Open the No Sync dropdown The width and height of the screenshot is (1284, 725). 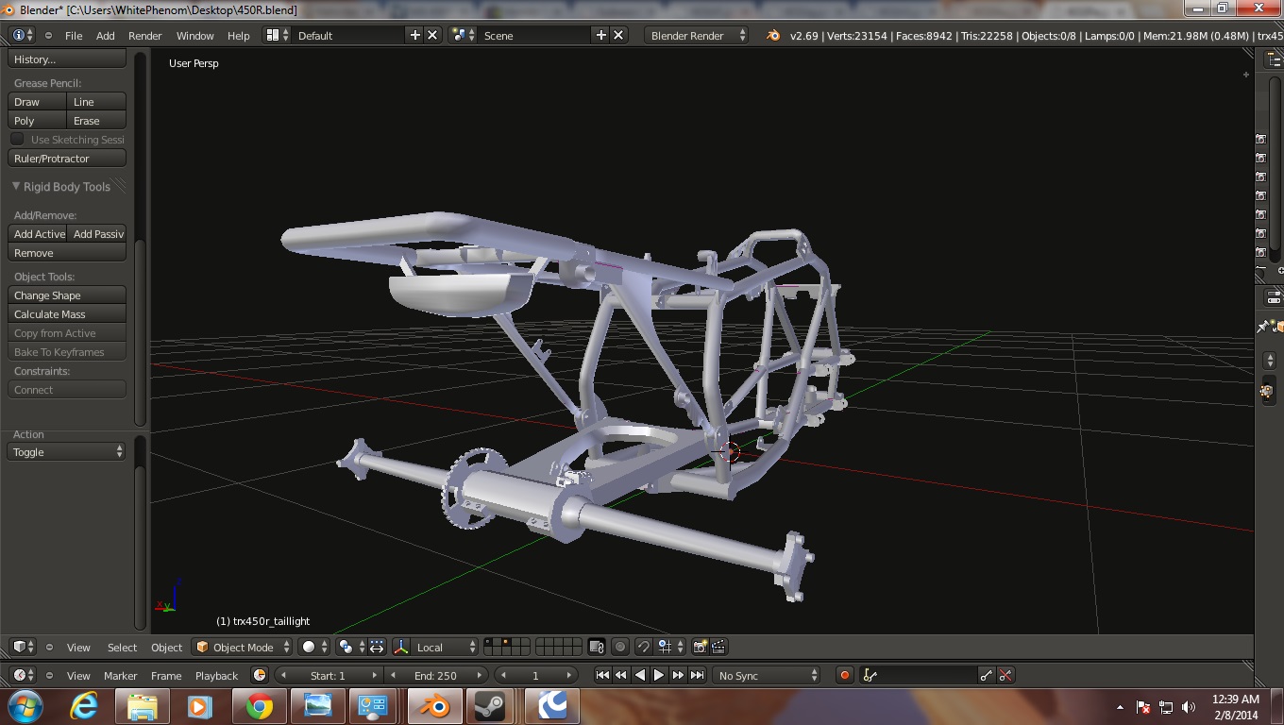tap(767, 675)
